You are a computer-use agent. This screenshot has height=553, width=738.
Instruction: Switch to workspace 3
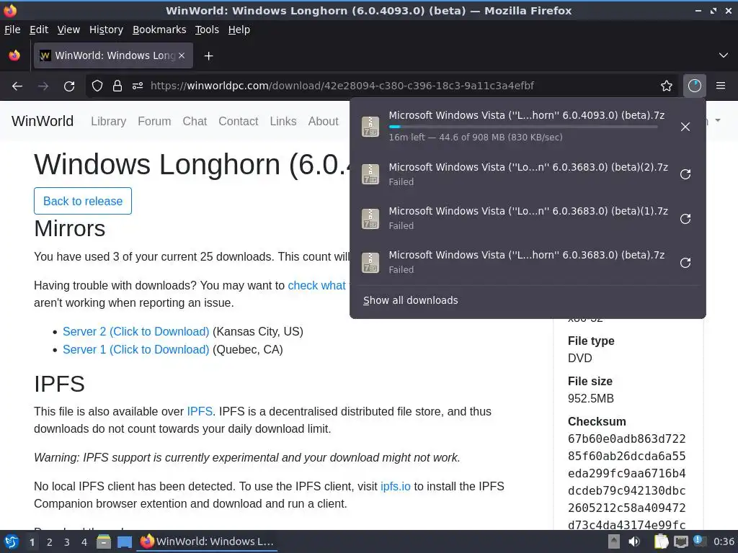[x=67, y=542]
